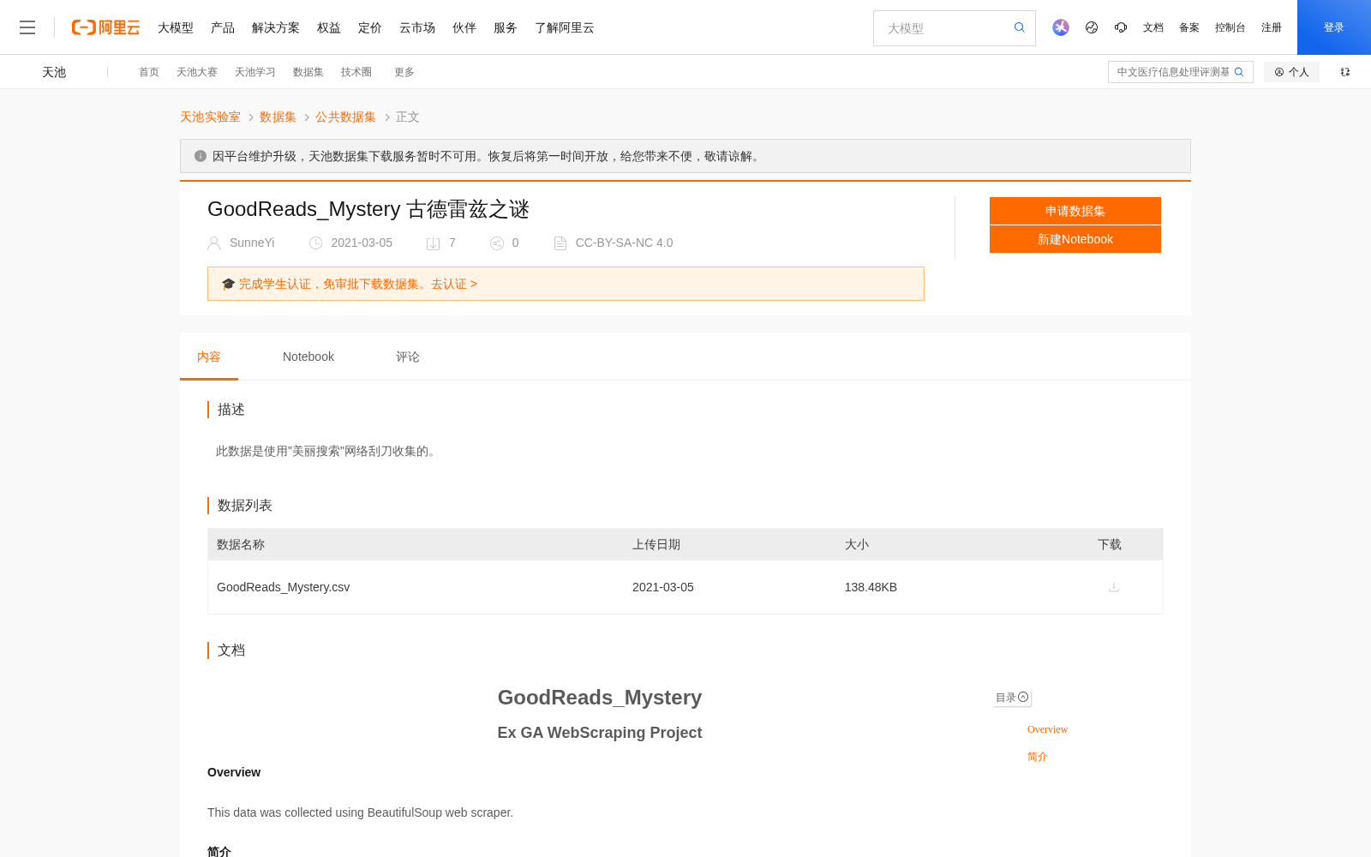
Task: Open 定价 menu item
Action: coord(370,27)
